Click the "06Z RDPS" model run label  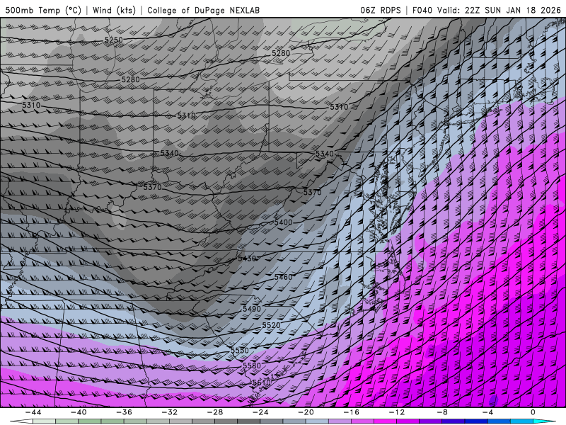[x=380, y=10]
